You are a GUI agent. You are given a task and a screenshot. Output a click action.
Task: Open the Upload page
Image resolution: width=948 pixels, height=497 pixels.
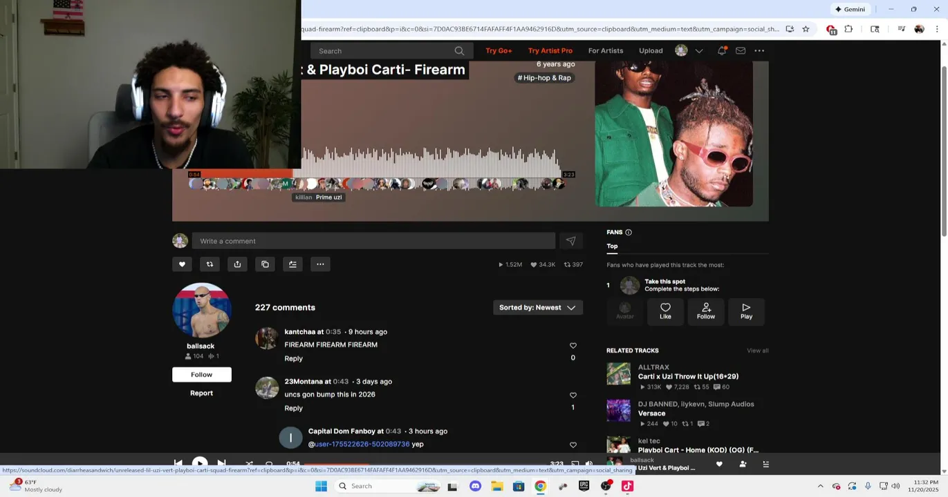pyautogui.click(x=651, y=50)
